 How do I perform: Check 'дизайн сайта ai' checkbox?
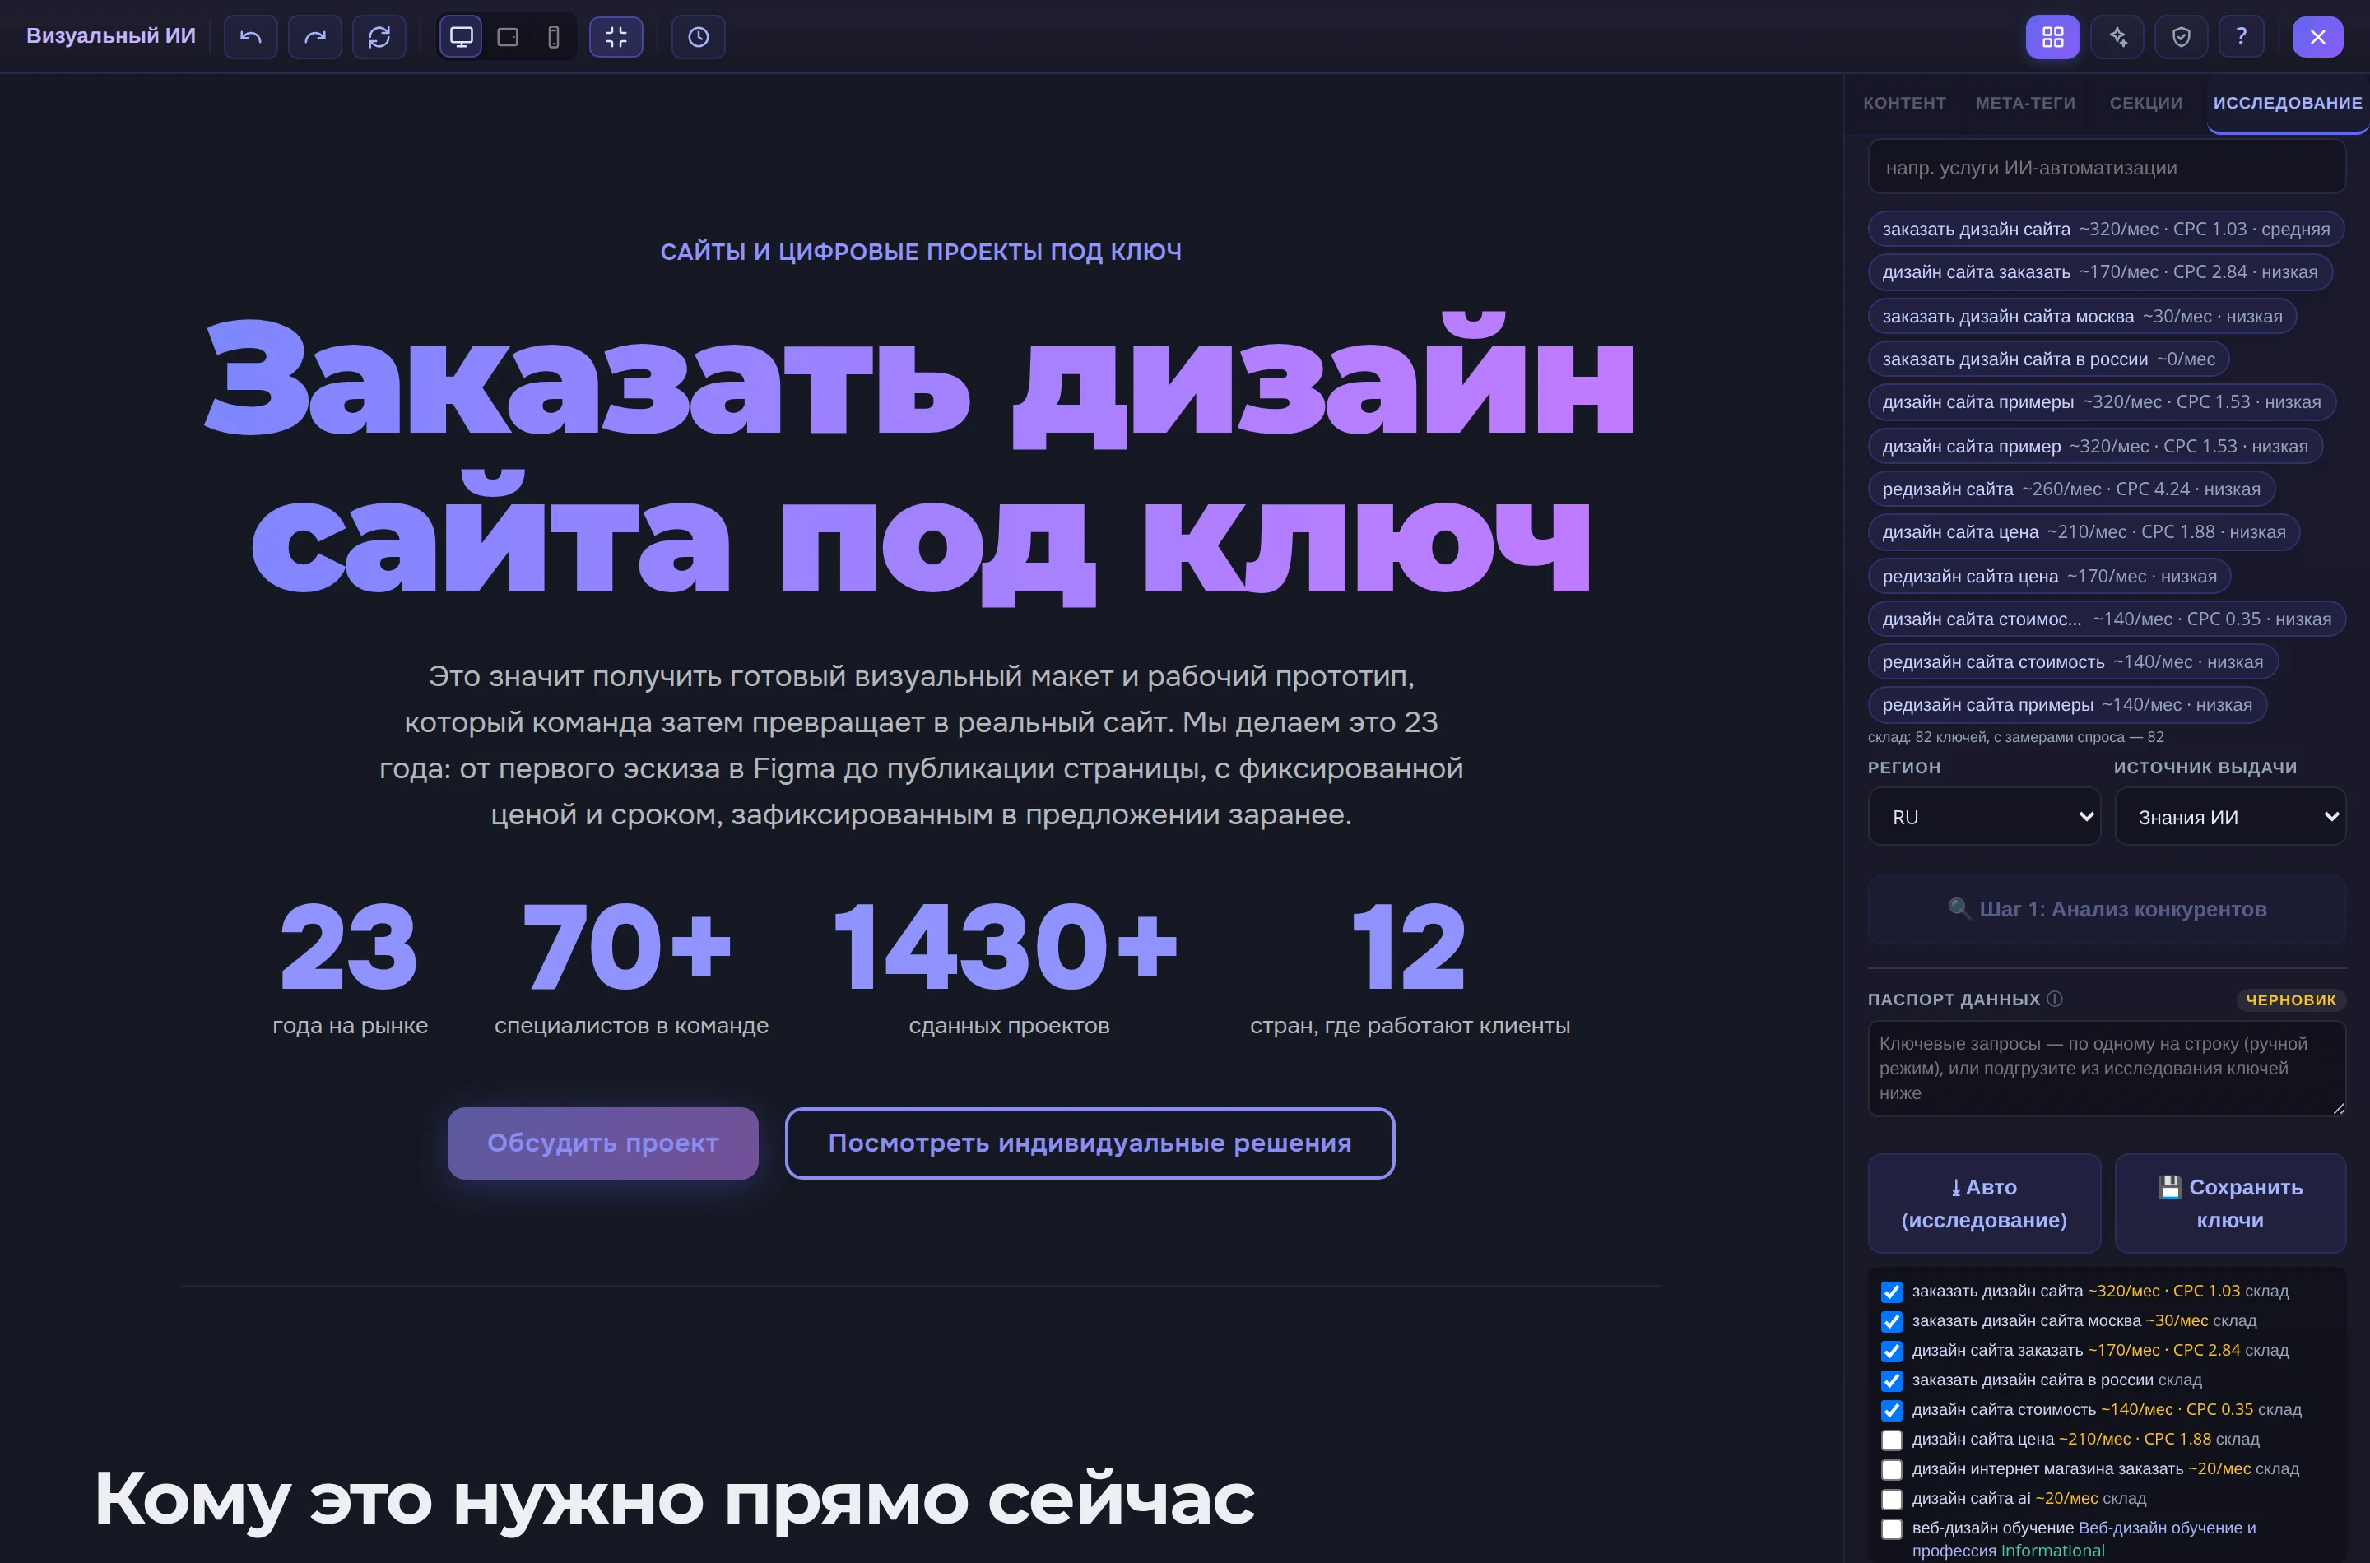(x=1891, y=1499)
